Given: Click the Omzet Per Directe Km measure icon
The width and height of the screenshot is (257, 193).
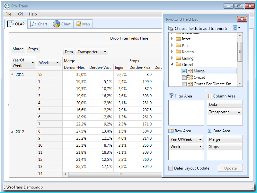Looking at the screenshot, I should [191, 84].
